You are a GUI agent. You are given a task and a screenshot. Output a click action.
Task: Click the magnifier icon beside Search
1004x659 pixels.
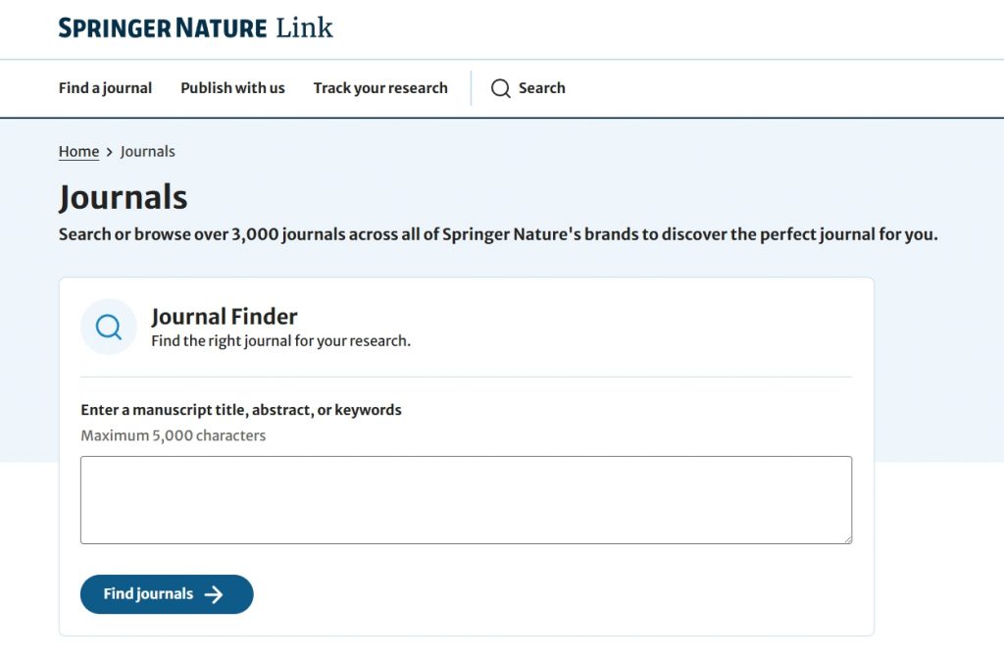[501, 88]
